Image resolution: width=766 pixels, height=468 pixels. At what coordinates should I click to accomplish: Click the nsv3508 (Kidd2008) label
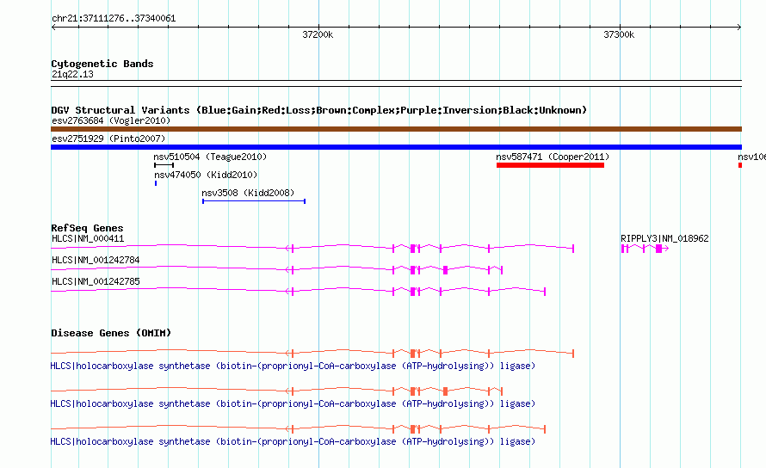point(248,193)
